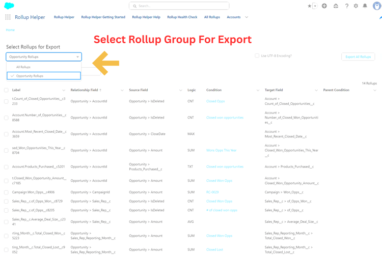The height and width of the screenshot is (255, 382).
Task: Open the Target Field column menu chevron
Action: pos(316,90)
